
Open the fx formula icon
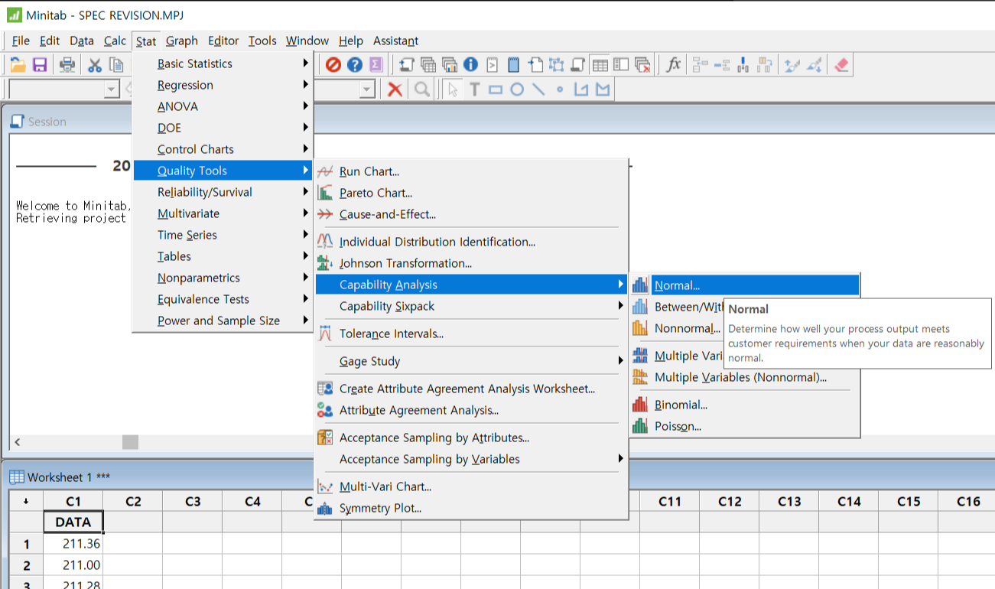tap(674, 65)
